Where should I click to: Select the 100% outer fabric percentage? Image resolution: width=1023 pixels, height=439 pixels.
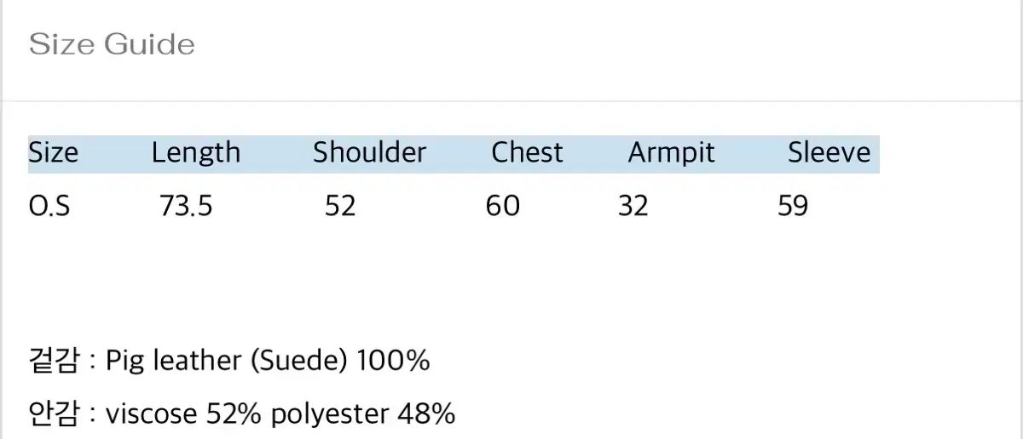pyautogui.click(x=392, y=361)
